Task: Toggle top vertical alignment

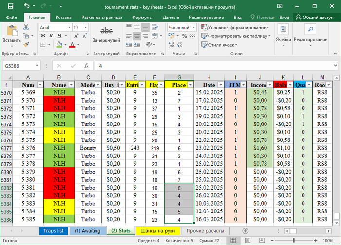Action: [129, 27]
